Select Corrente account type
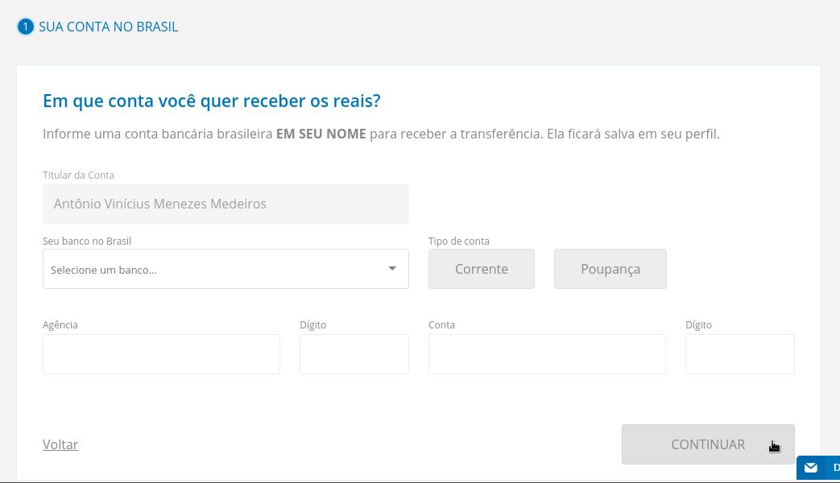The width and height of the screenshot is (840, 483). [481, 269]
